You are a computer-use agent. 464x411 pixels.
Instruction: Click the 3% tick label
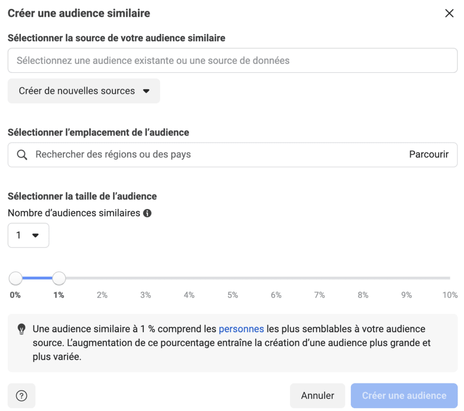(145, 295)
